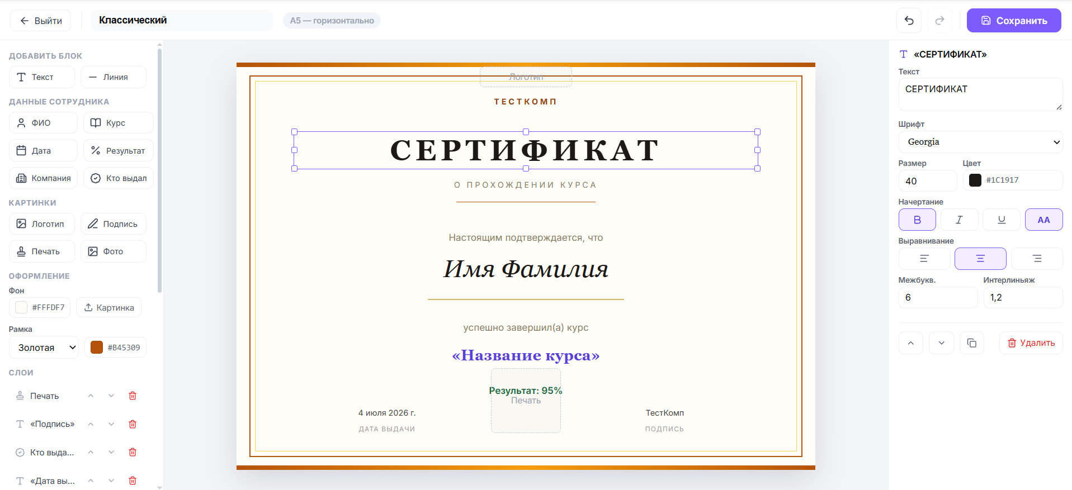Click the Текст field containing СЕРТИФИКАТ
Viewport: 1072px width, 490px height.
point(980,94)
